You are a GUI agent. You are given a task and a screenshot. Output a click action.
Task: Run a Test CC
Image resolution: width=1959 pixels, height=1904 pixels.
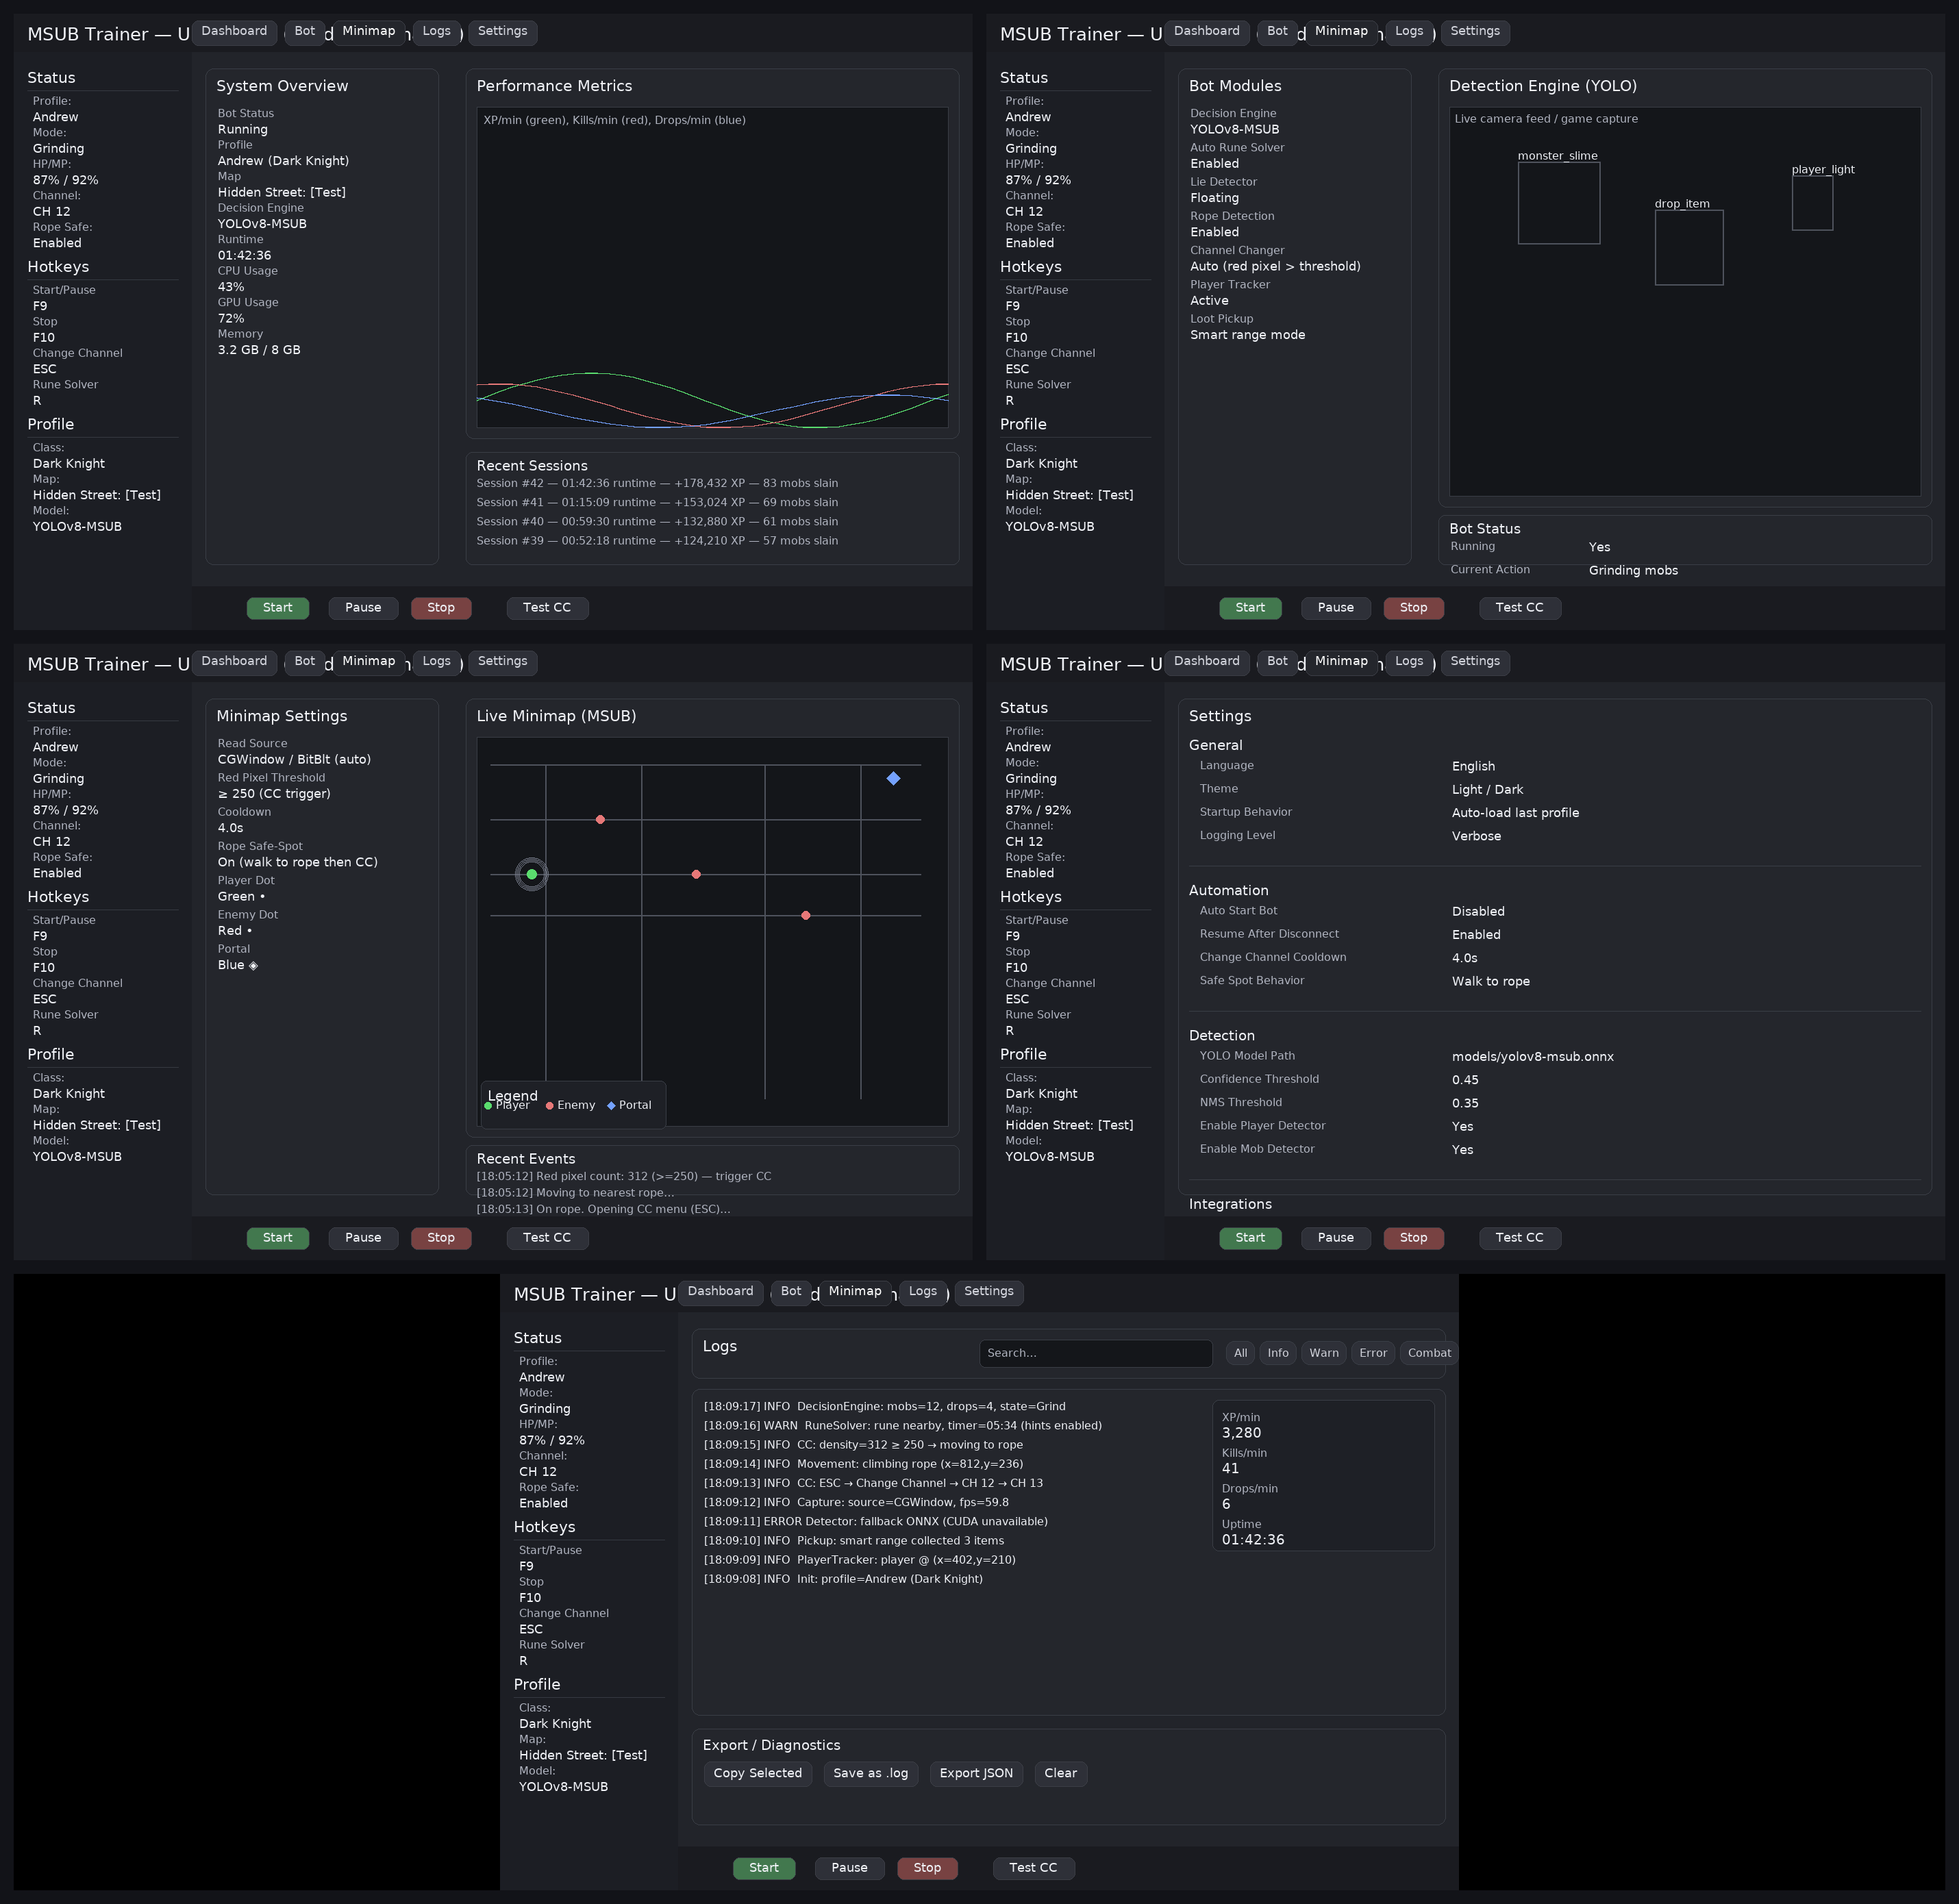point(1034,1867)
